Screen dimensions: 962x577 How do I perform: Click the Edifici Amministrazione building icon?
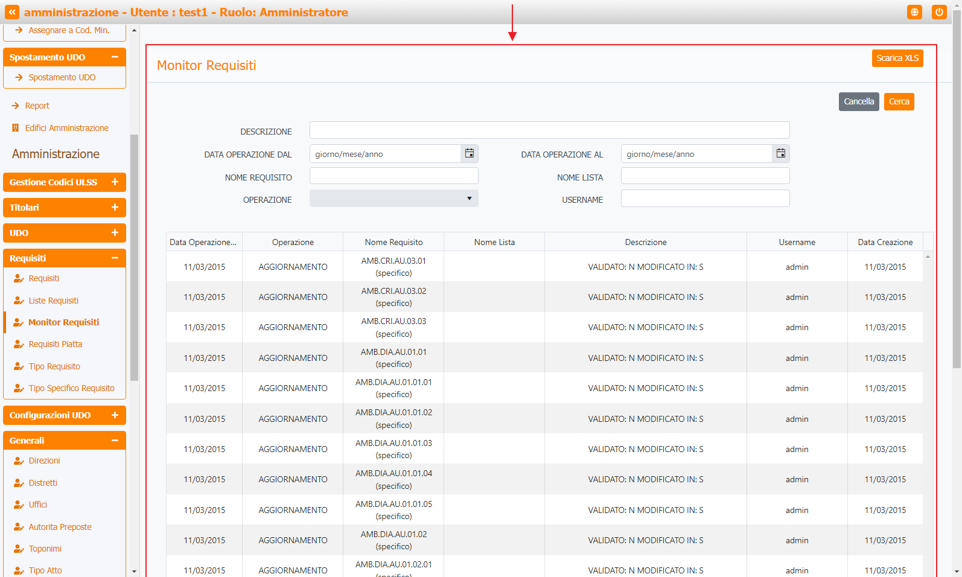pyautogui.click(x=16, y=128)
